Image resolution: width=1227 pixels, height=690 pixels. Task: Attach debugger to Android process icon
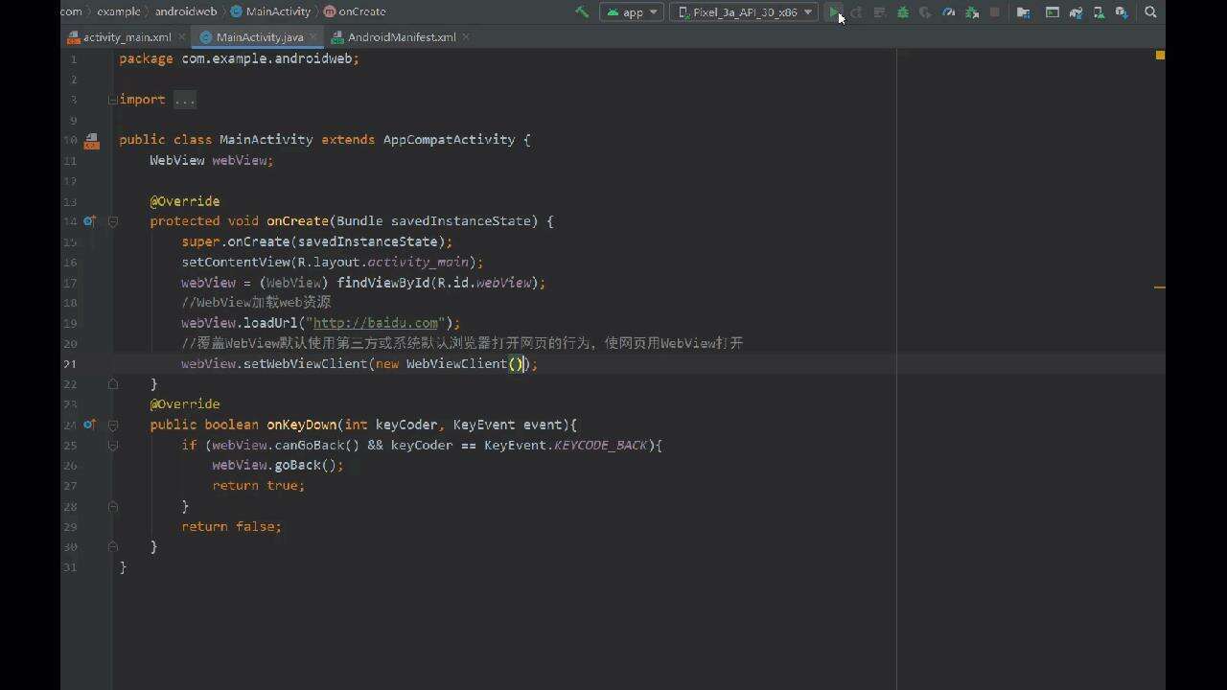click(972, 12)
